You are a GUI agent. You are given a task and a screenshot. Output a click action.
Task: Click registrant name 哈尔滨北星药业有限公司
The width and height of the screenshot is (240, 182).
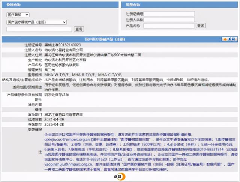point(63,49)
